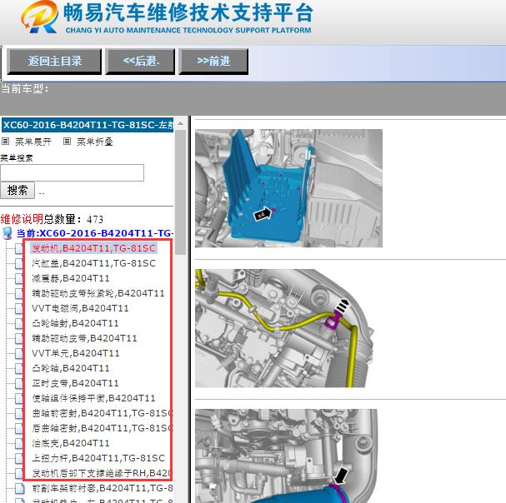
Task: Go back with the <<后退 button
Action: [x=140, y=62]
